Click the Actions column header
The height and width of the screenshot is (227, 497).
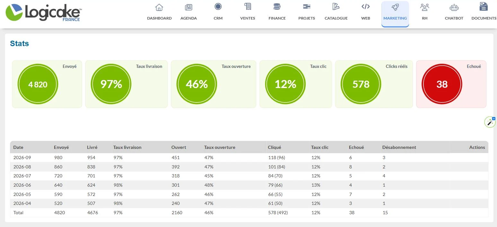[x=477, y=147]
